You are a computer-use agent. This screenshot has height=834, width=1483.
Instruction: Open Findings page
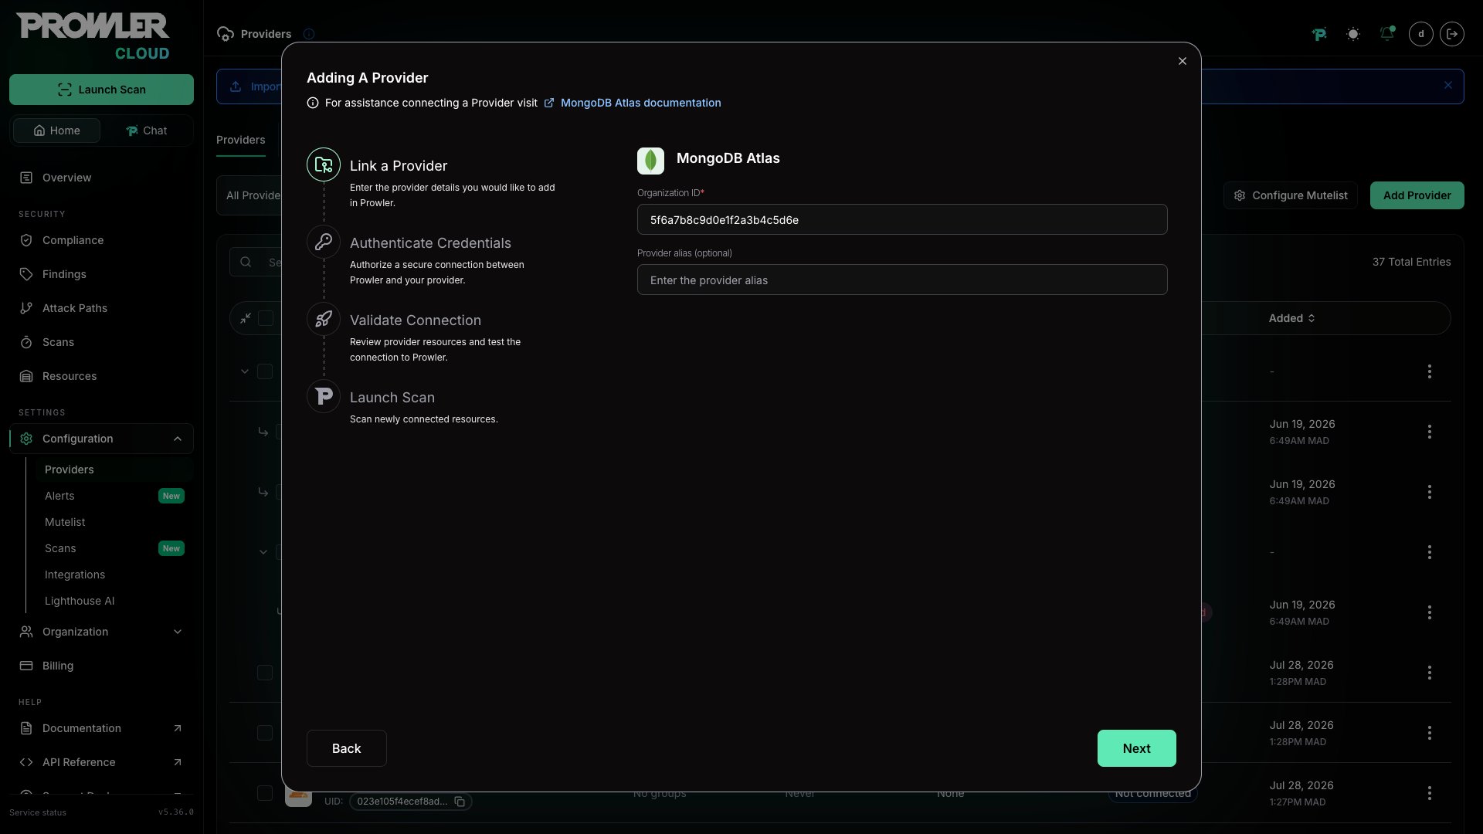coord(101,274)
